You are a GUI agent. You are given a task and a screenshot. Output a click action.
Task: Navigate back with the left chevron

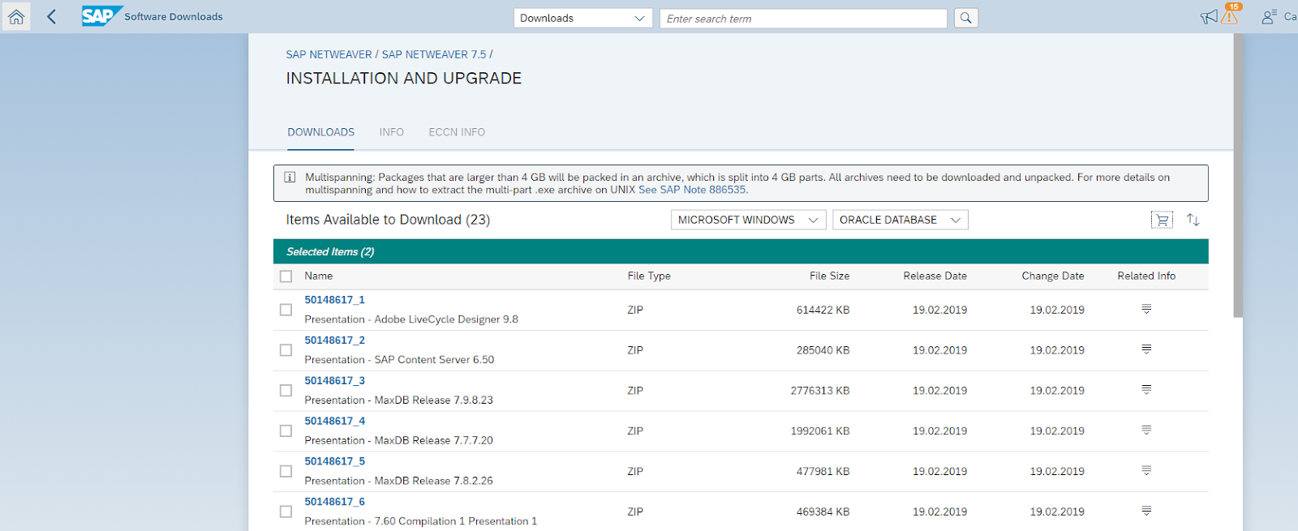(x=51, y=17)
